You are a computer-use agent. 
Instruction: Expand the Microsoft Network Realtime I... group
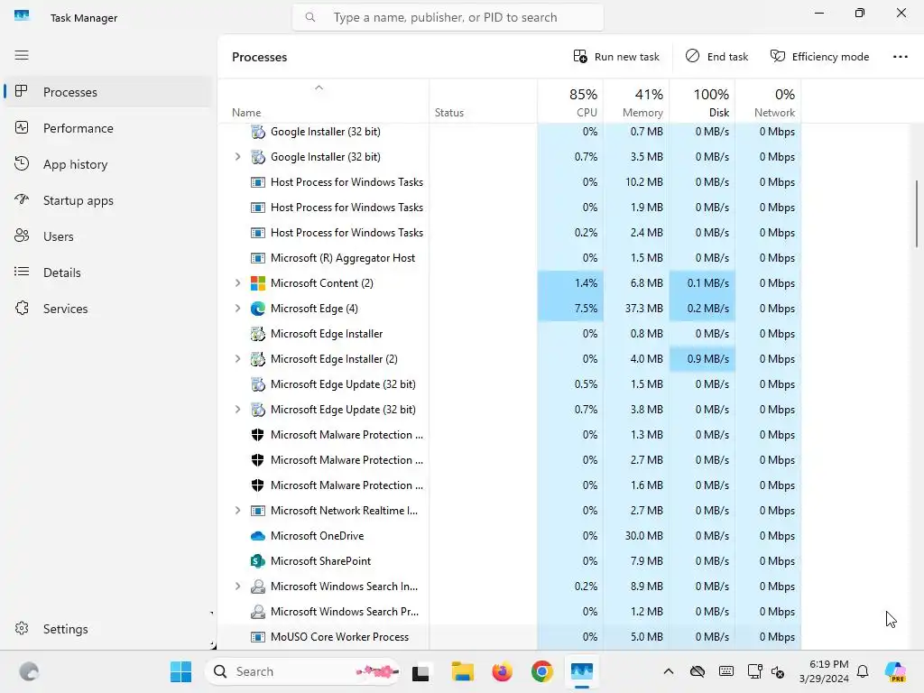click(x=237, y=511)
